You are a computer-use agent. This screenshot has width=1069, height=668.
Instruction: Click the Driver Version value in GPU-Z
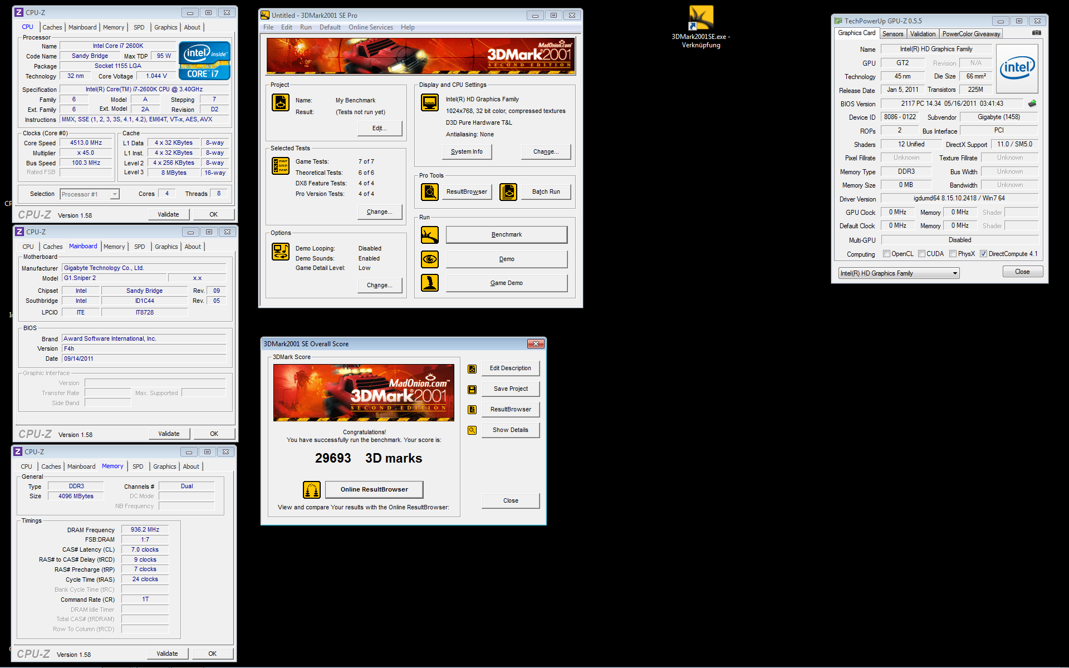coord(959,198)
